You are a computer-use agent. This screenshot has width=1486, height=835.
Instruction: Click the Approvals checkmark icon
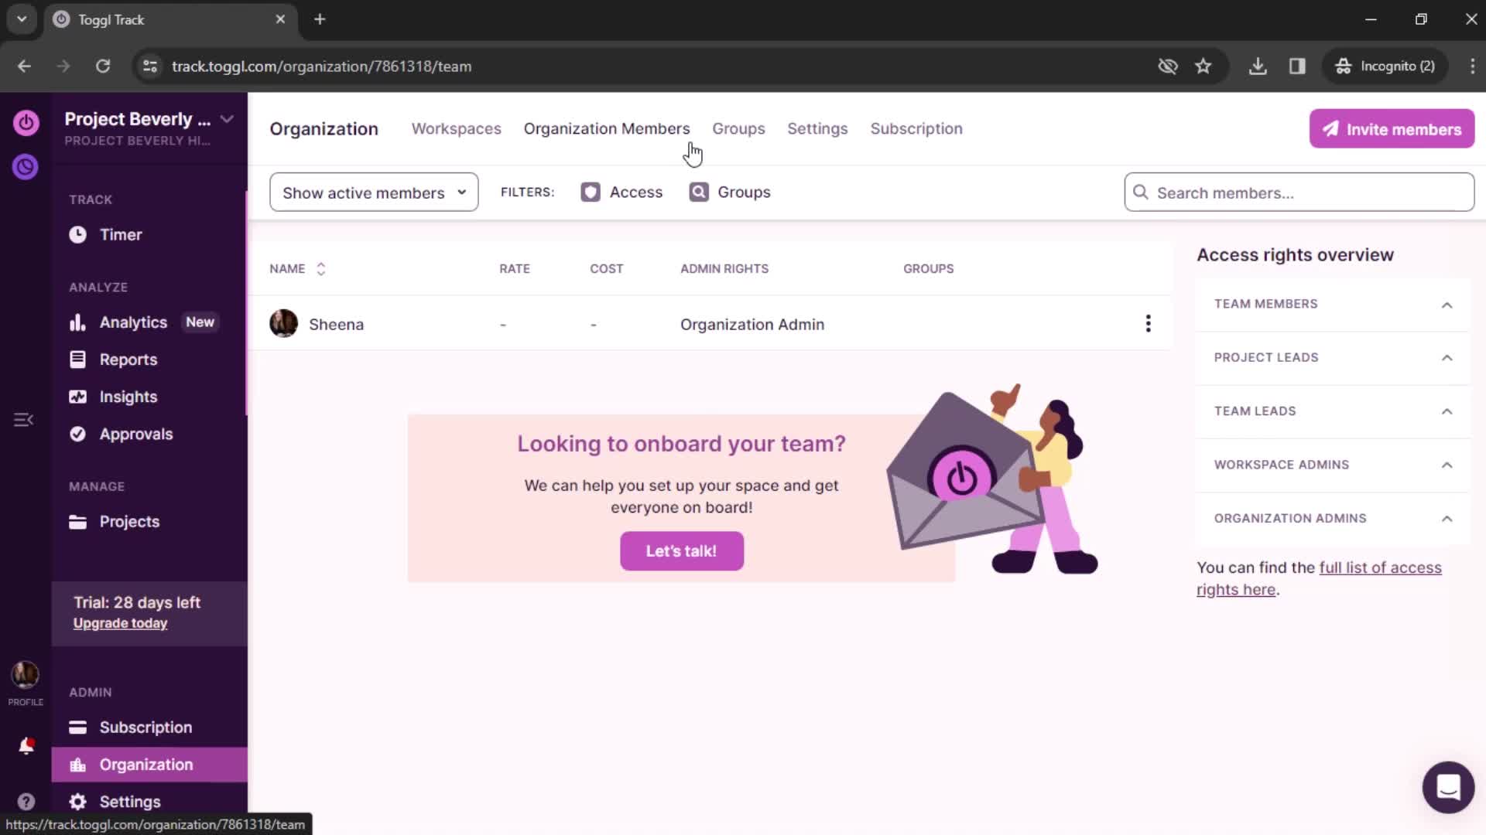[77, 435]
